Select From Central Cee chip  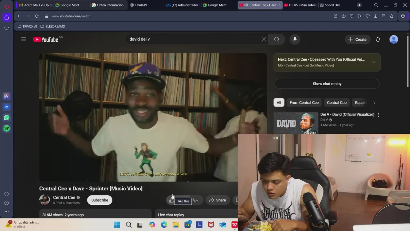point(304,103)
